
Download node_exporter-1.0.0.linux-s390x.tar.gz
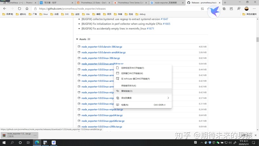(x=102, y=127)
